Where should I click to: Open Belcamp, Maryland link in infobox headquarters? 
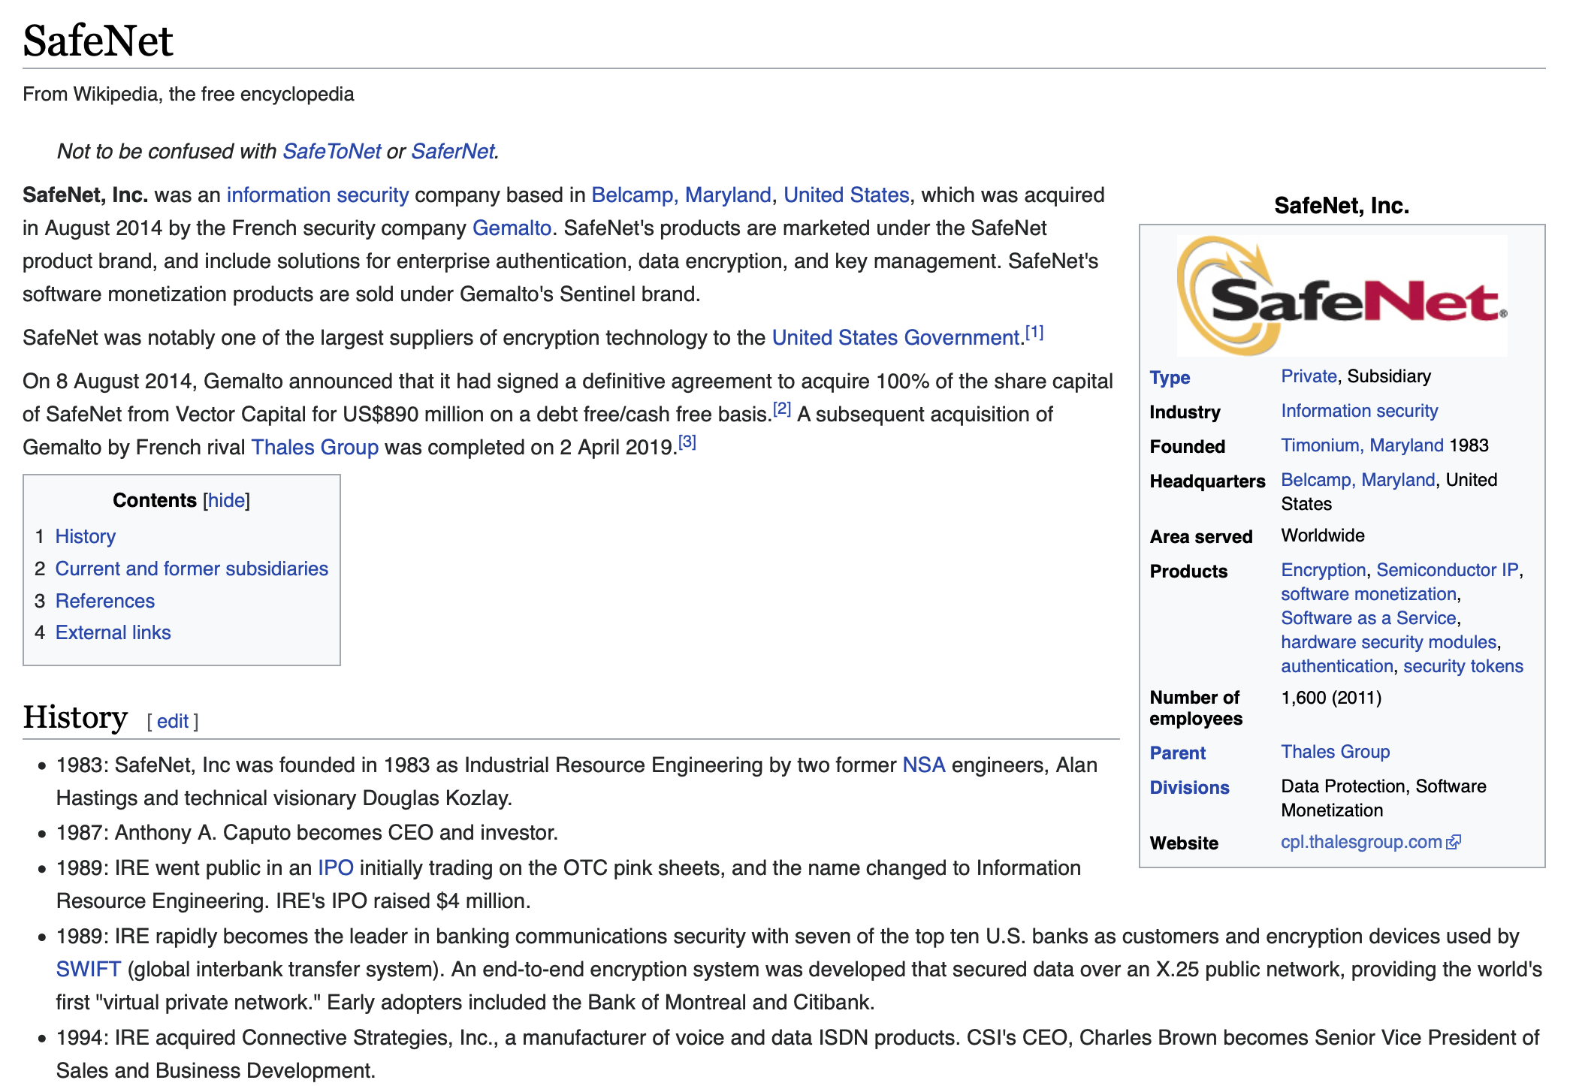pyautogui.click(x=1358, y=480)
